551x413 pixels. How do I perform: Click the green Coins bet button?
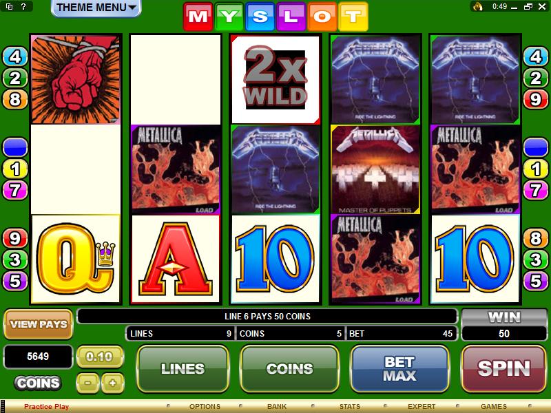289,369
